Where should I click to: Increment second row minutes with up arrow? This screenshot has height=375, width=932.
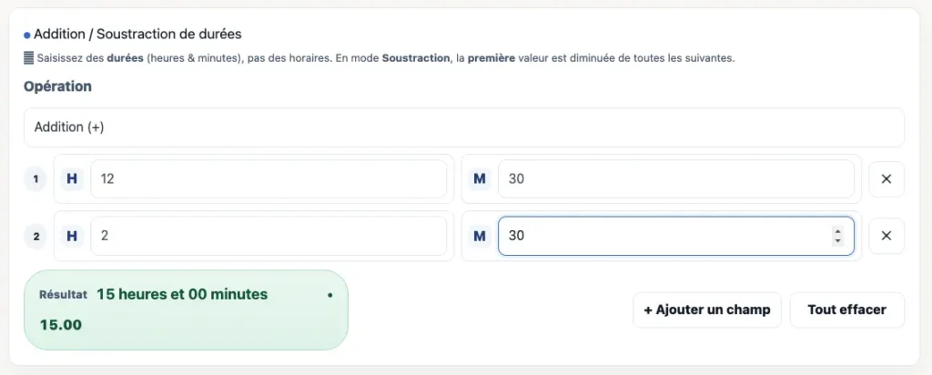837,232
